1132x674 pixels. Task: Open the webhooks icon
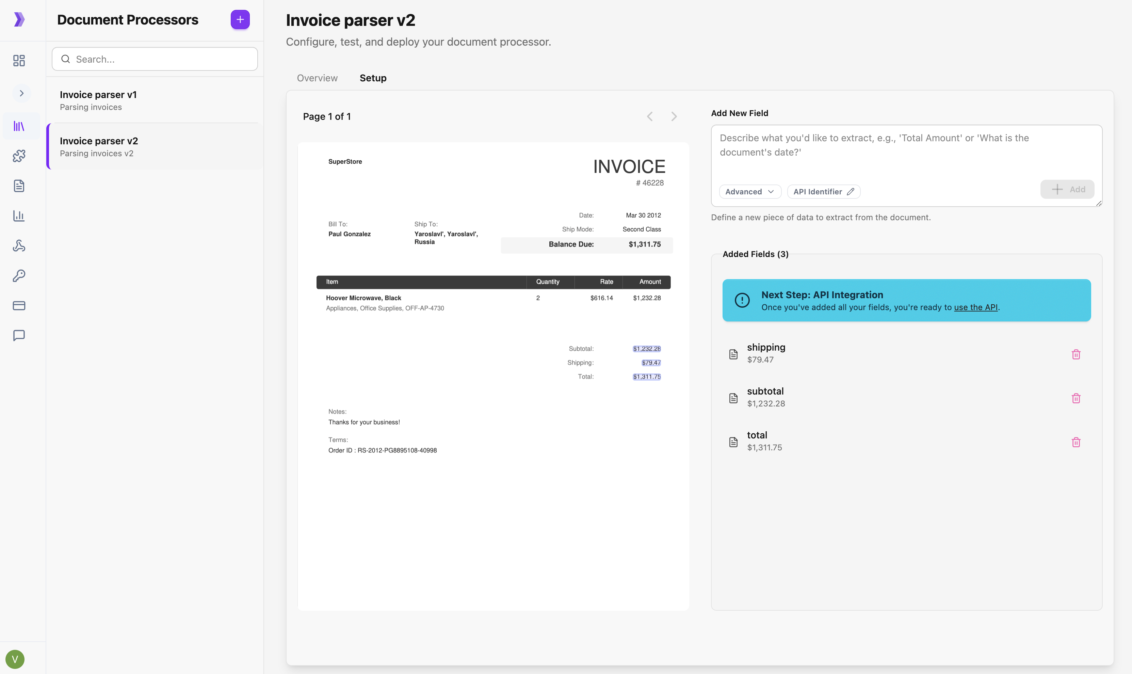19,246
